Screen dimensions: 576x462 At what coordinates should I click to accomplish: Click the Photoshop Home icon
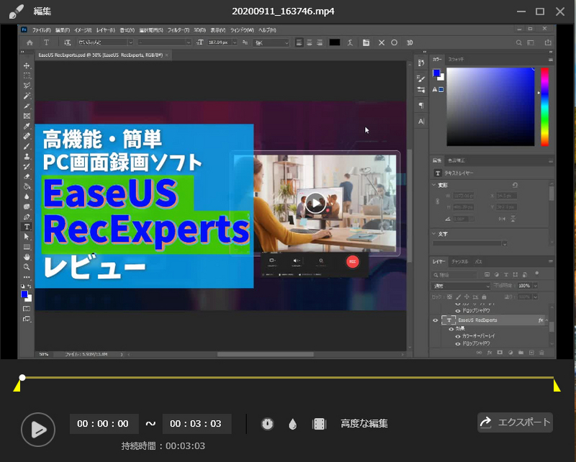(30, 42)
